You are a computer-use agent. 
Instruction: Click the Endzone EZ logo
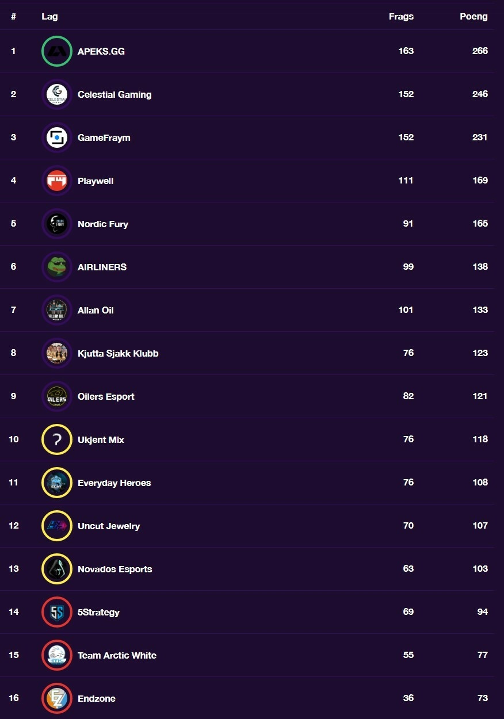click(57, 698)
